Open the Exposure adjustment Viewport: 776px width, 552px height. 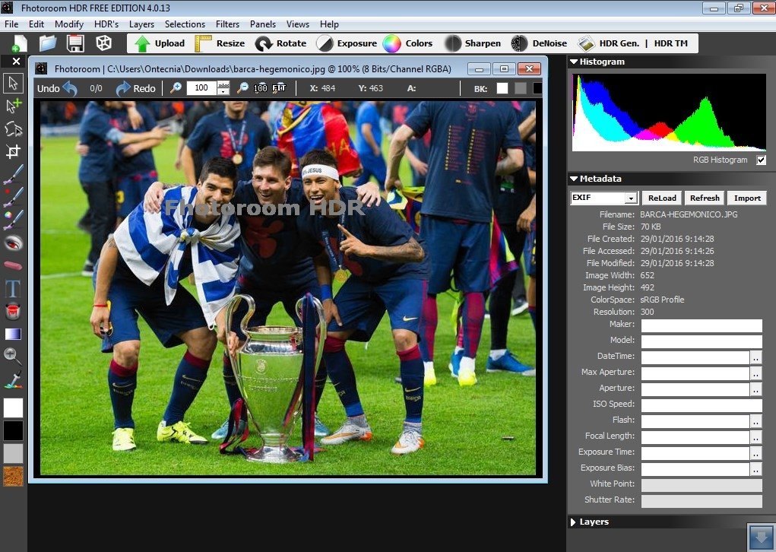(347, 43)
